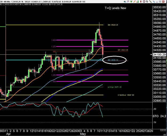Click the 480-Min interval text in title bar

click(x=7, y=2)
